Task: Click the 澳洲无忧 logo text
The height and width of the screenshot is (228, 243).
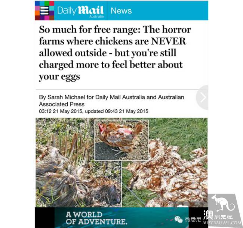Action: [218, 215]
